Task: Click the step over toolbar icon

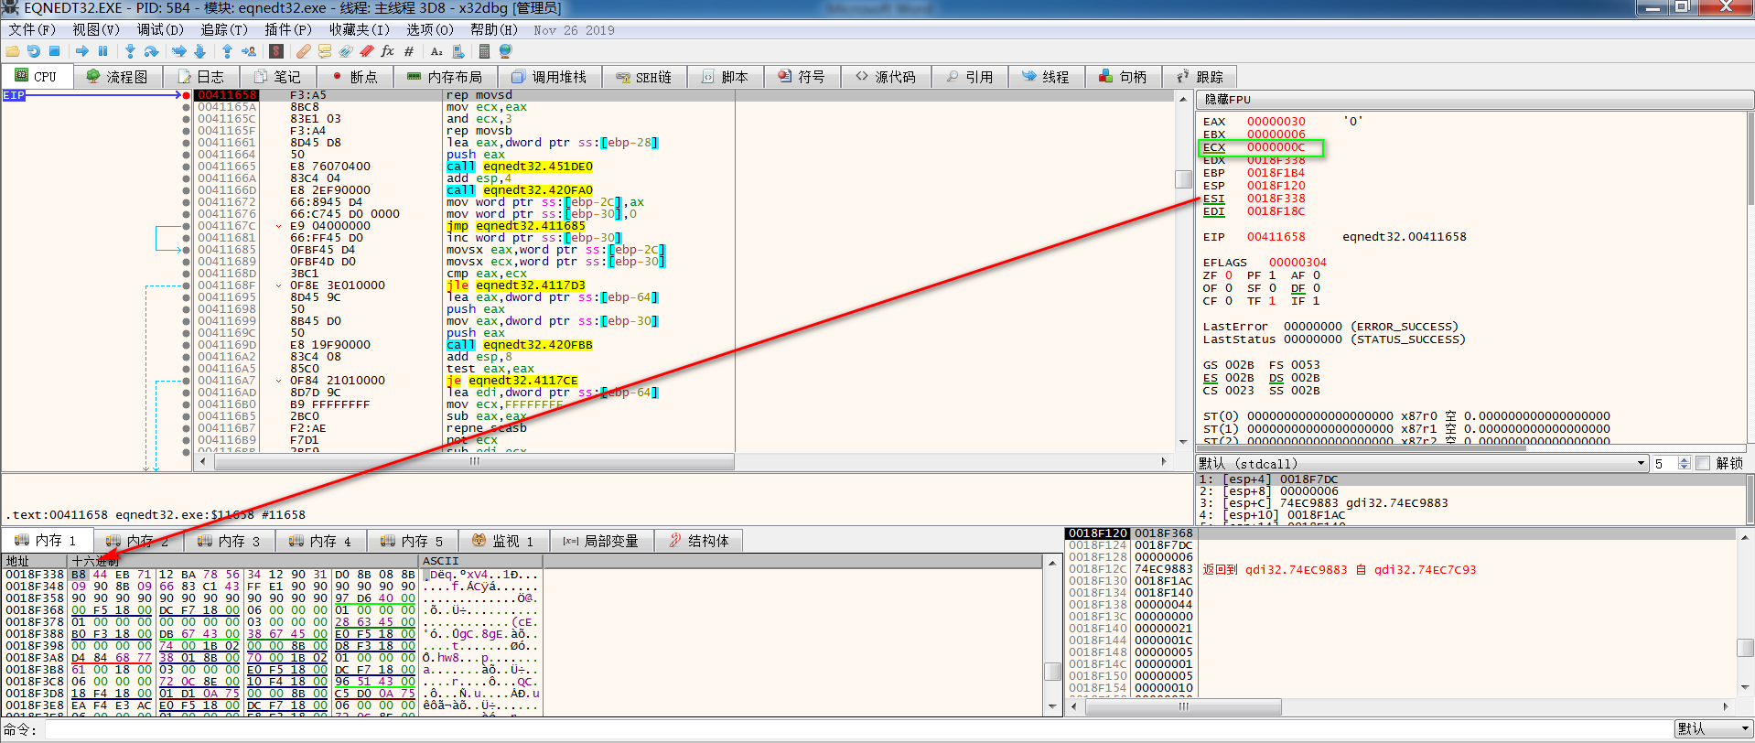Action: (152, 51)
